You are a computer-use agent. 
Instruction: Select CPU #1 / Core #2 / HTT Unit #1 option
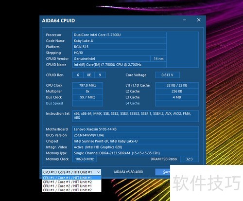tap(71, 186)
